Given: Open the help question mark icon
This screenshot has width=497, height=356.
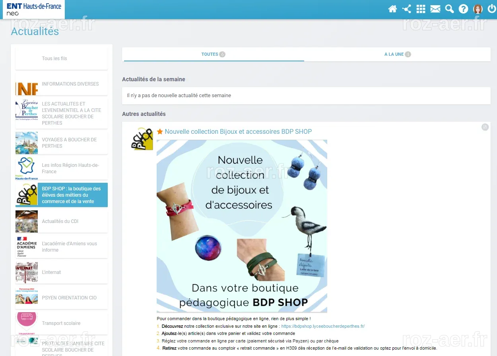Looking at the screenshot, I should tap(463, 9).
